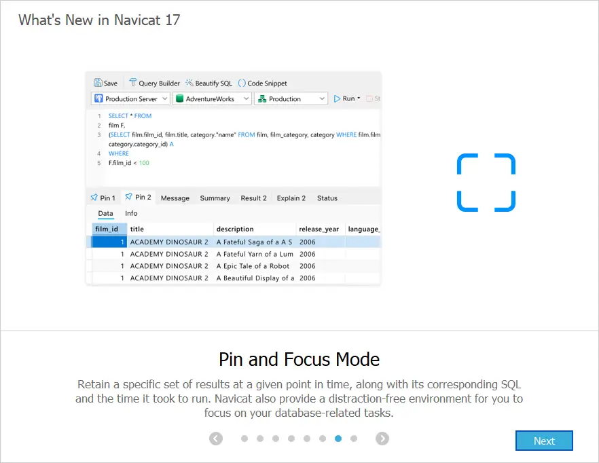
Task: Click the Beautify SQL icon
Action: [x=189, y=83]
